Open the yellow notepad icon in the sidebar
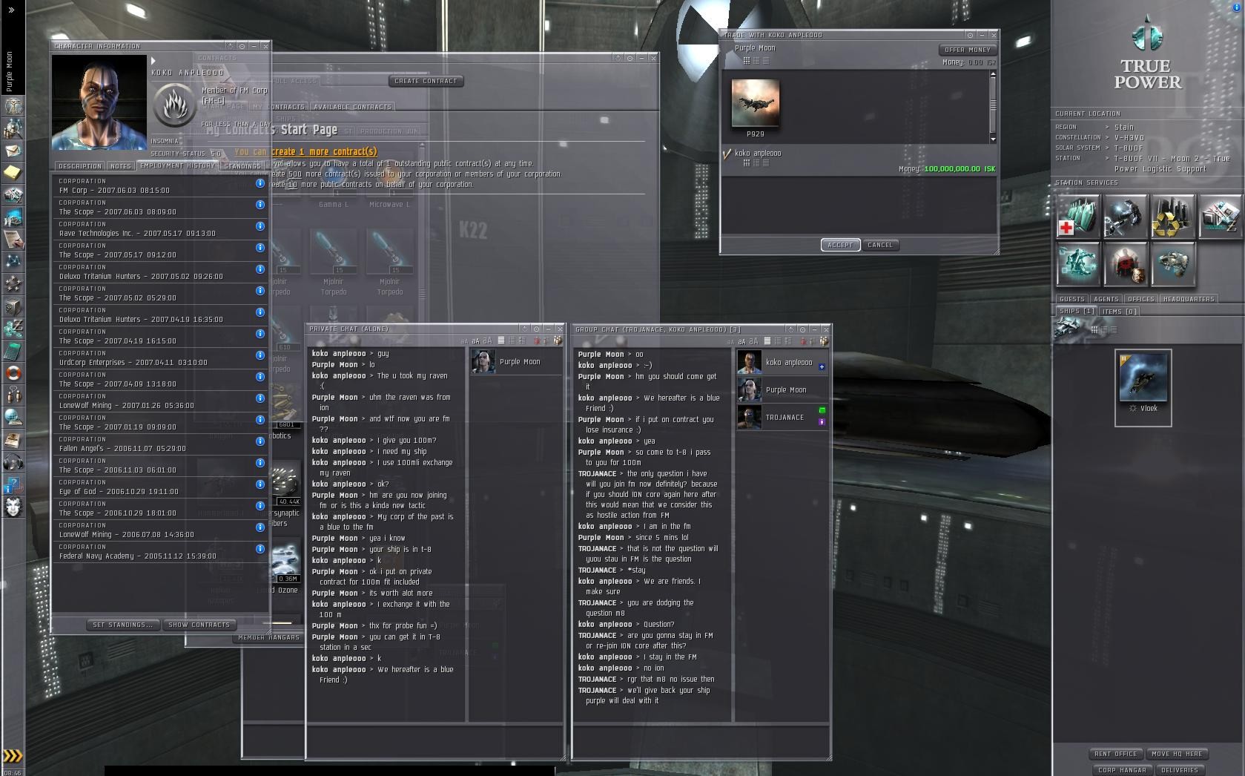 point(13,173)
